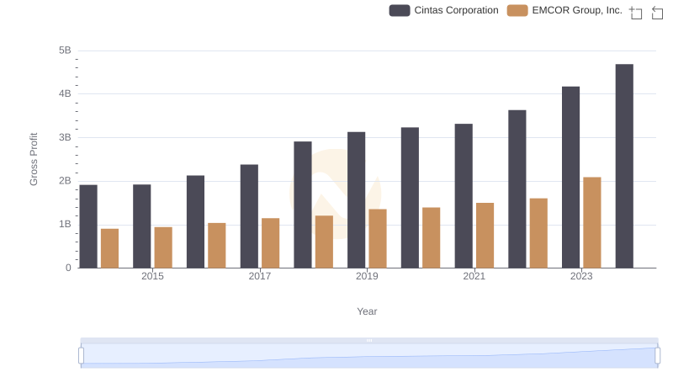The image size is (673, 388).
Task: Click the square toolbar icon with plus sign
Action: (x=636, y=13)
